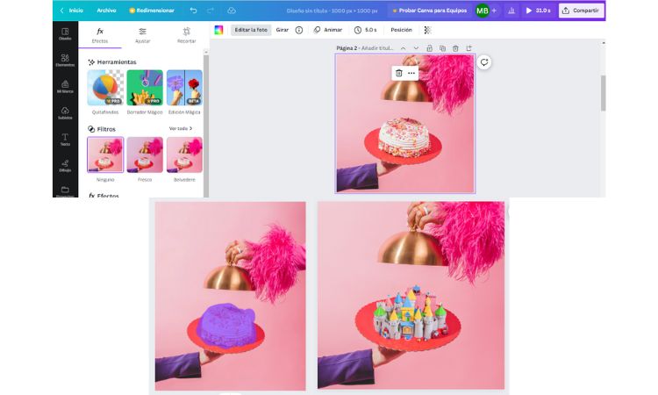658x395 pixels.
Task: Delete the selected image with the floating trash icon
Action: tap(398, 73)
